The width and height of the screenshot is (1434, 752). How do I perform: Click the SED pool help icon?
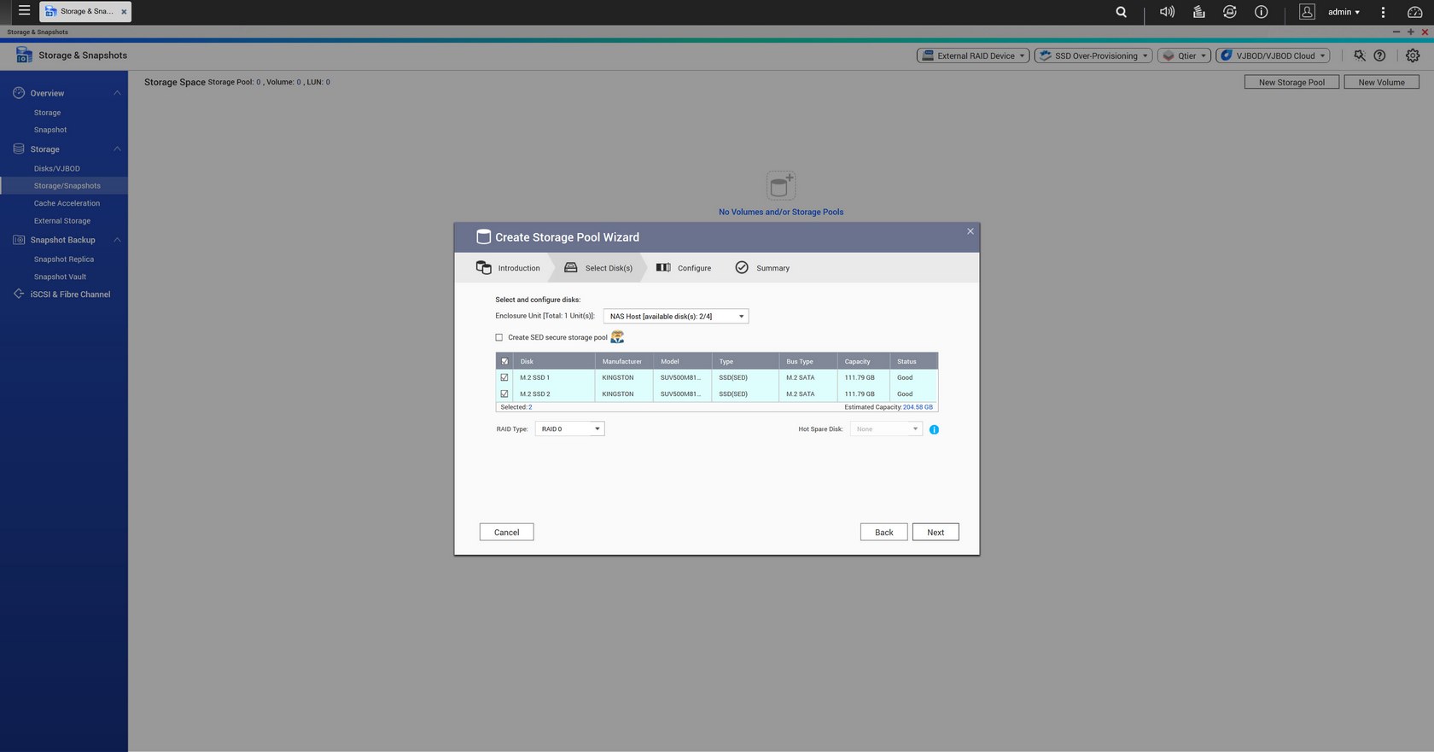[x=617, y=337]
